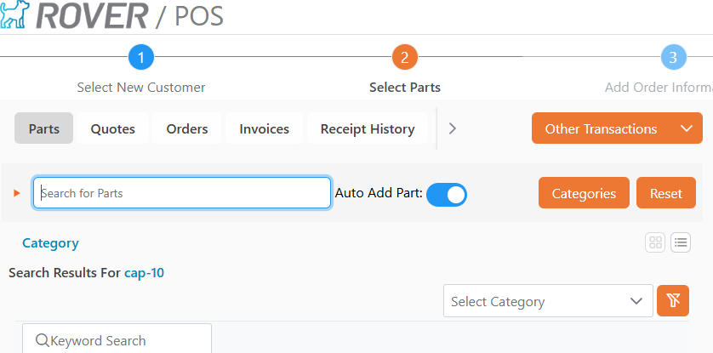Screen dimensions: 713x353
Task: Click the Category link
Action: pyautogui.click(x=50, y=243)
